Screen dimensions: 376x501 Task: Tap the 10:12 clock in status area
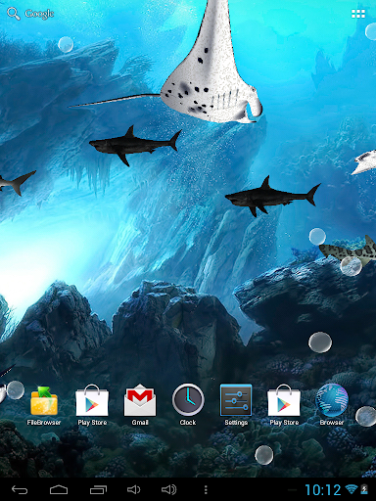point(323,490)
